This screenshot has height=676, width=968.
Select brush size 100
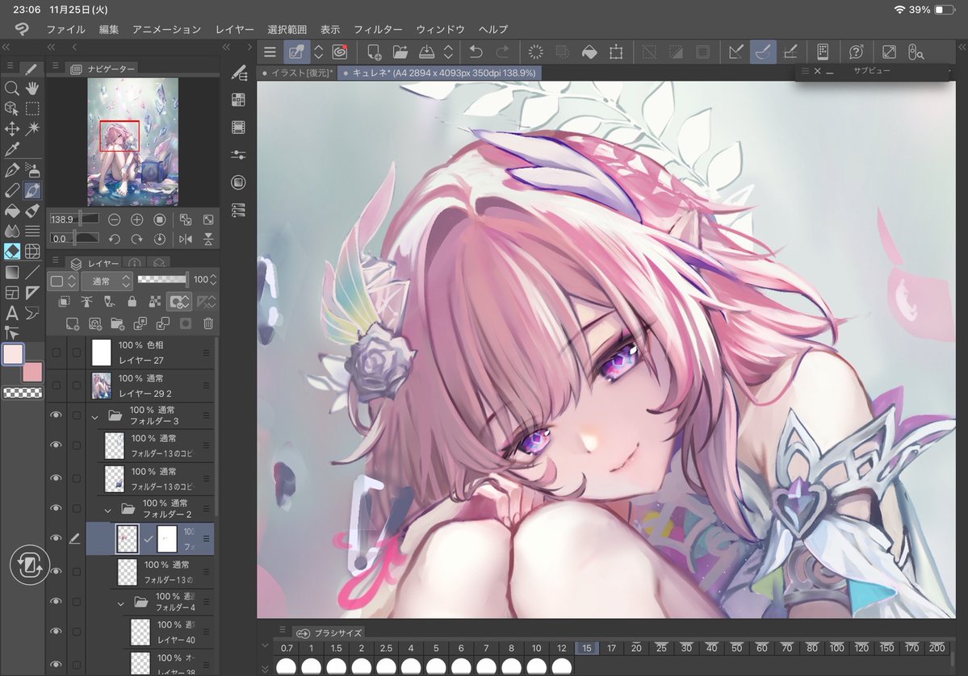click(x=836, y=649)
